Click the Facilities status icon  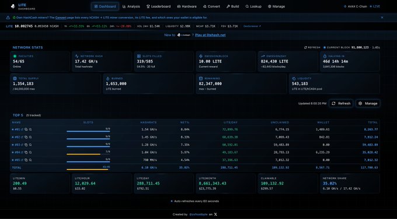tap(15, 56)
